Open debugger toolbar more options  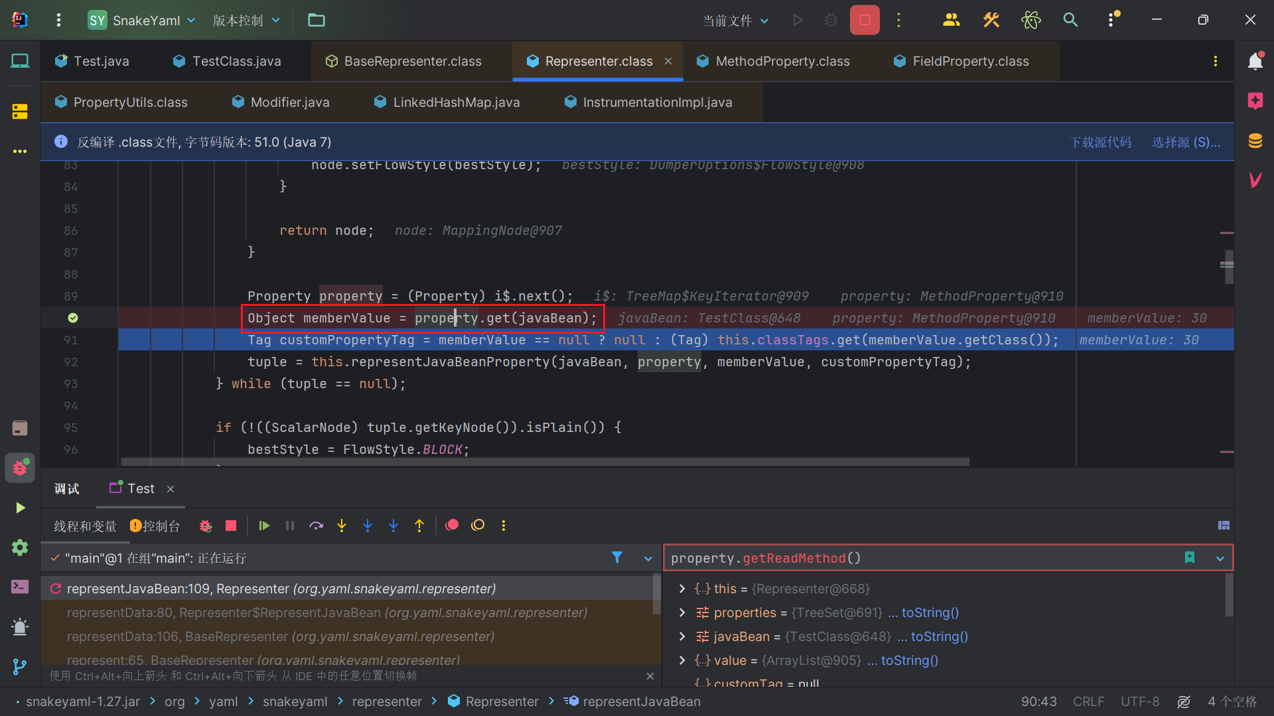point(504,526)
